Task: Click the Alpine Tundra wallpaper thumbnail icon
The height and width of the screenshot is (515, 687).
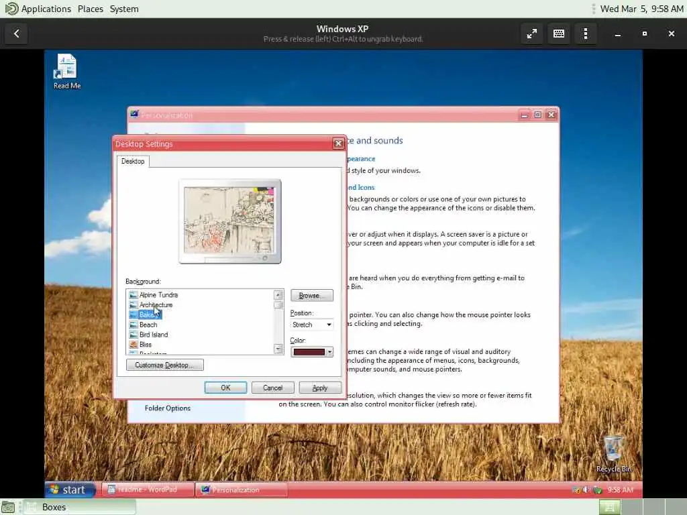Action: (134, 295)
